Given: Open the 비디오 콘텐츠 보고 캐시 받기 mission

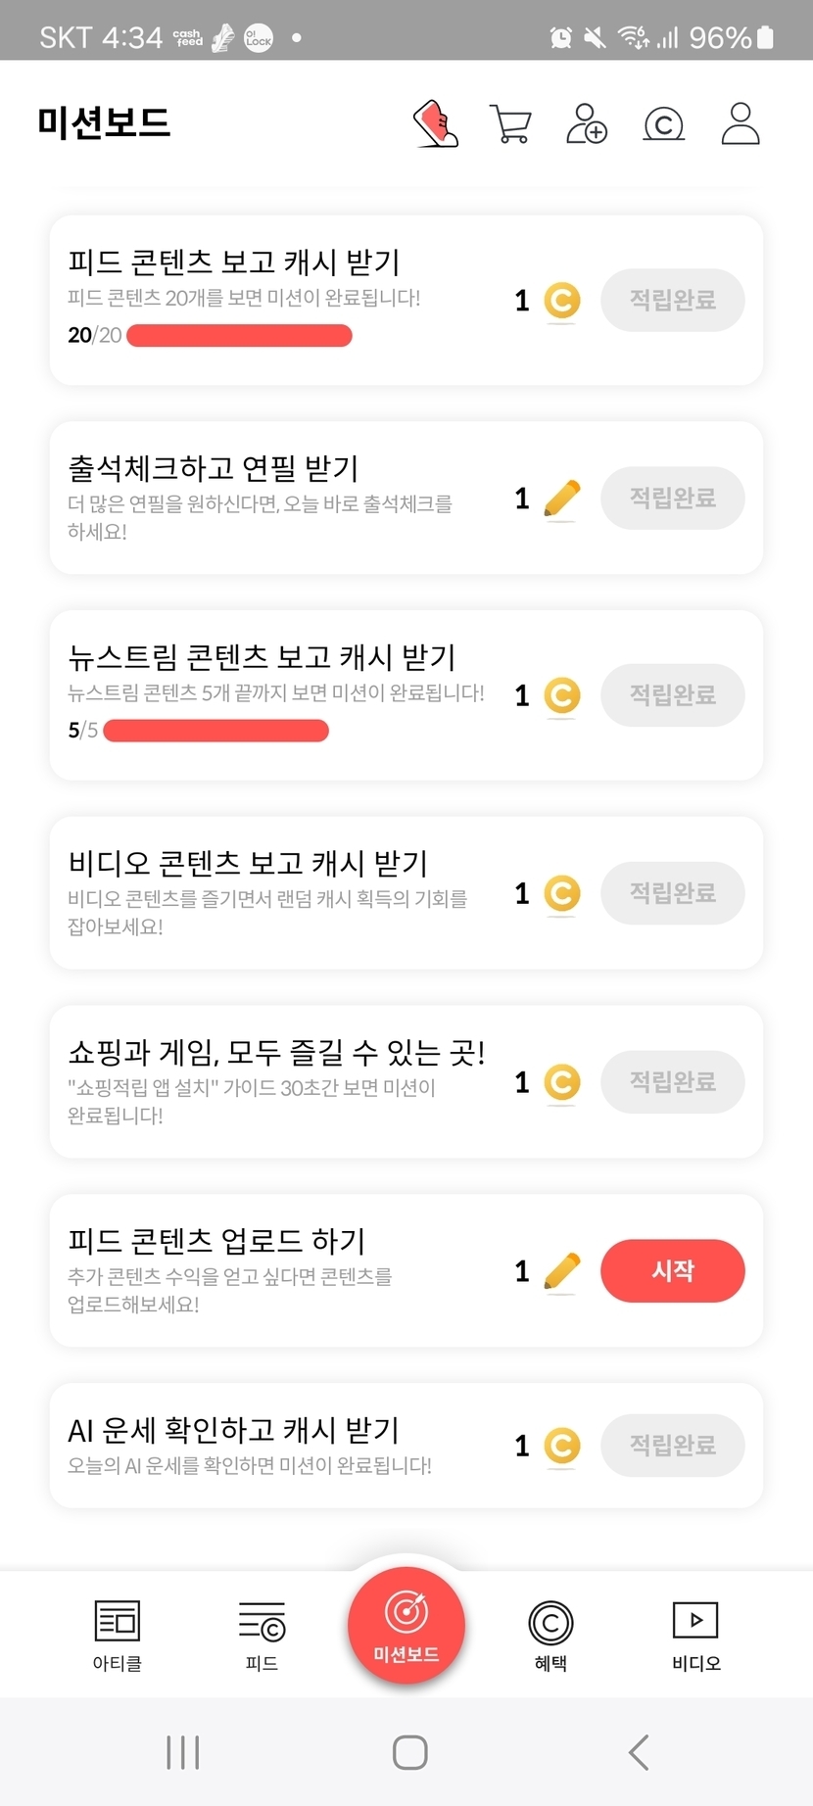Looking at the screenshot, I should 274,892.
